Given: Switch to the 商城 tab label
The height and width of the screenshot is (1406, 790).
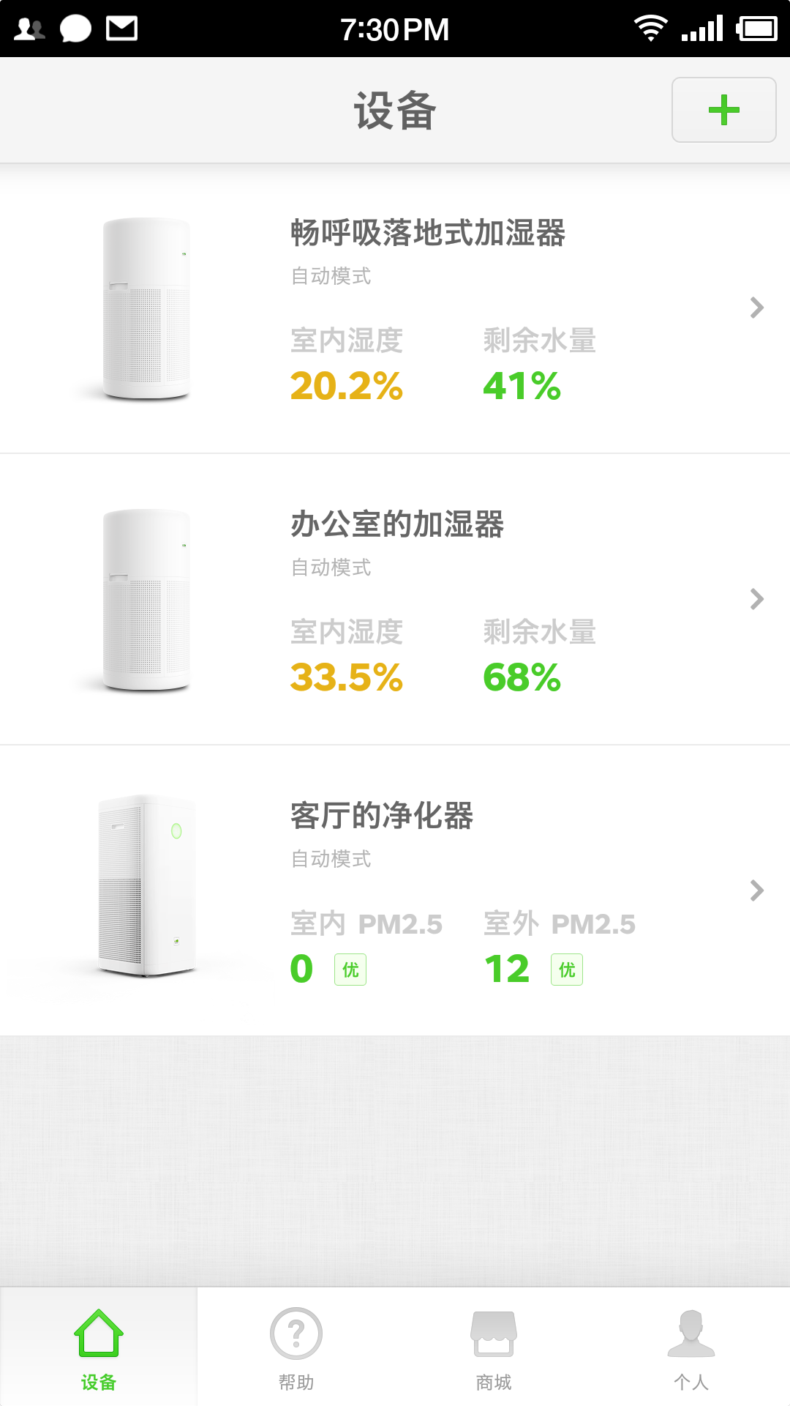Looking at the screenshot, I should coord(494,1382).
